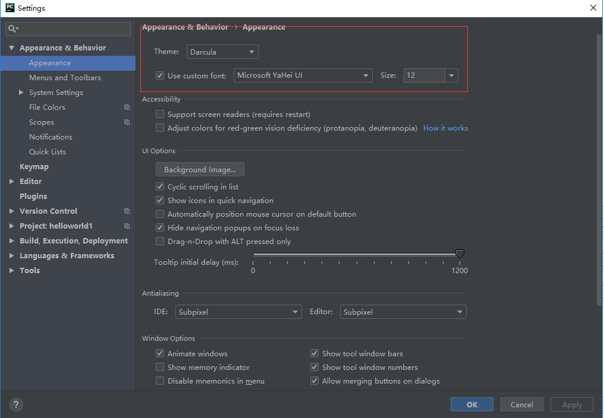Click into the settings search field
Image resolution: width=604 pixels, height=418 pixels.
(x=68, y=29)
